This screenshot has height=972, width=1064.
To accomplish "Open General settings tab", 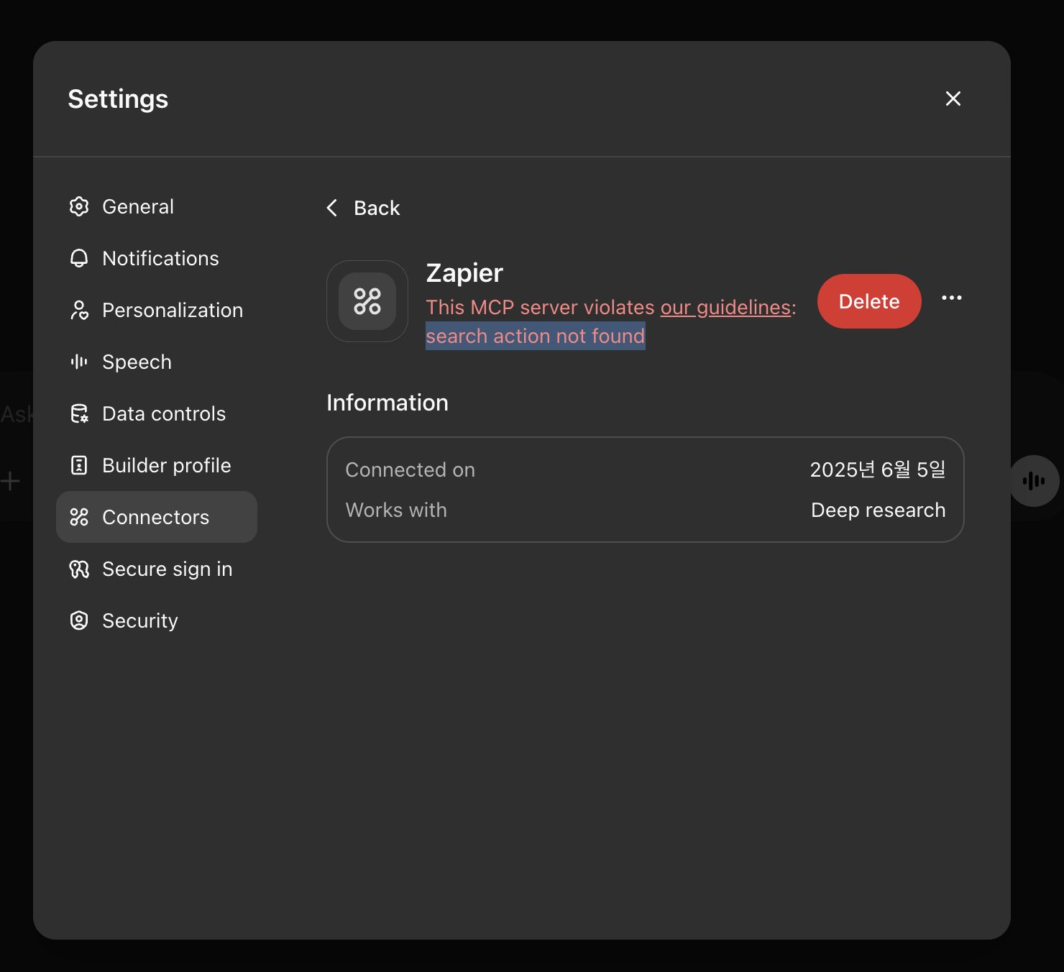I will click(157, 207).
